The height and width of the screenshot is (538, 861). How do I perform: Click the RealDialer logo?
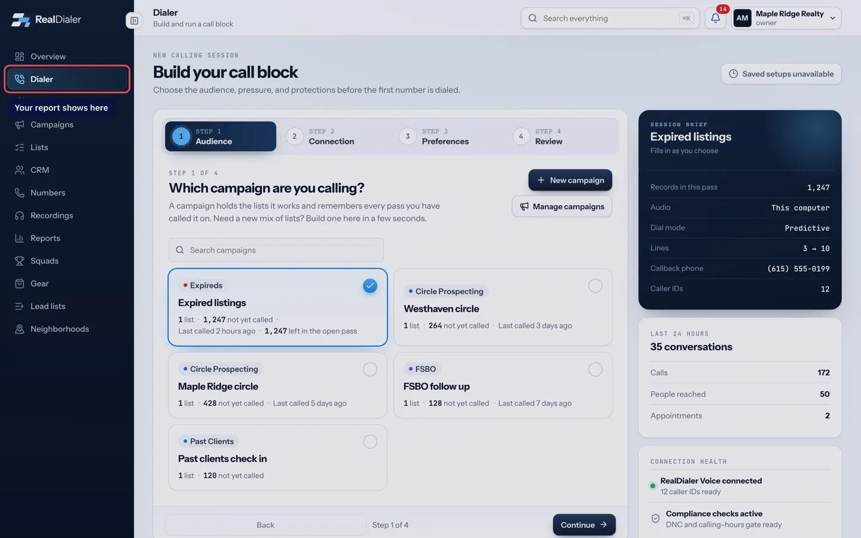46,19
